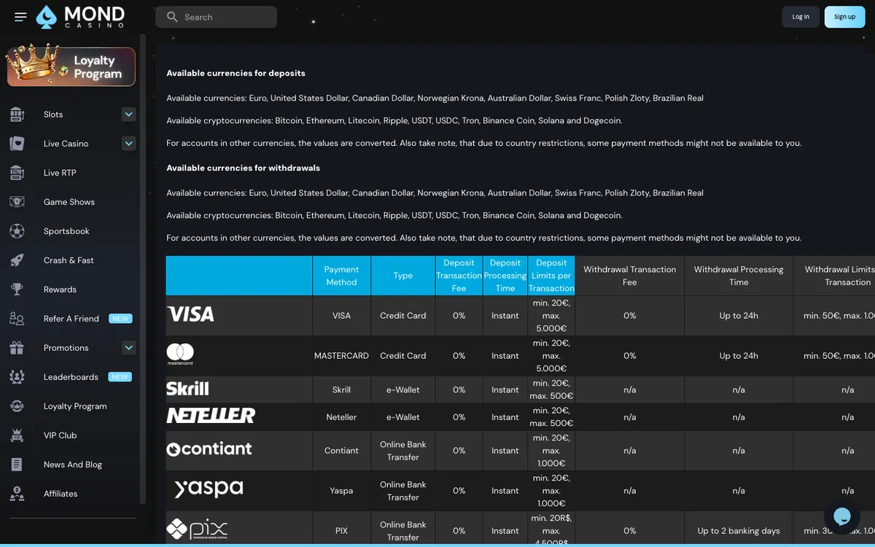
Task: Open the hamburger menu icon
Action: (20, 17)
